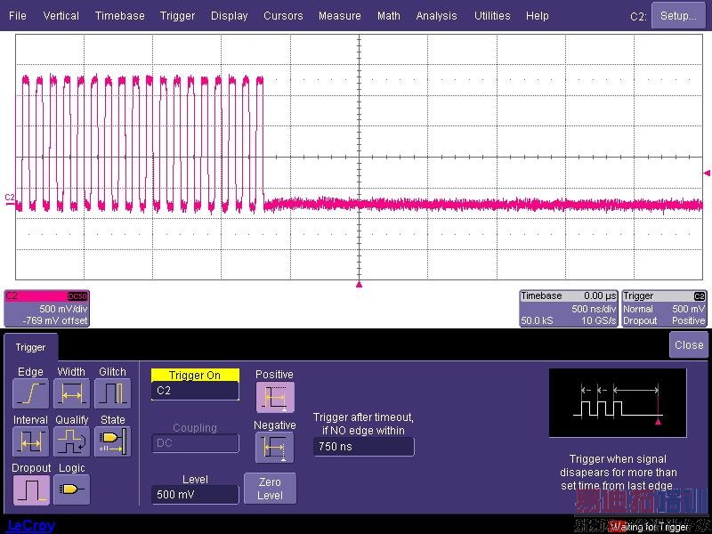Open the Timebase menu

click(119, 16)
